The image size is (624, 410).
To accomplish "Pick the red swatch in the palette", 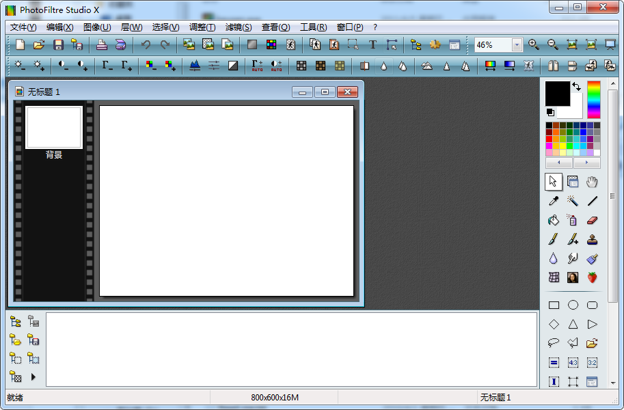I will pyautogui.click(x=549, y=139).
